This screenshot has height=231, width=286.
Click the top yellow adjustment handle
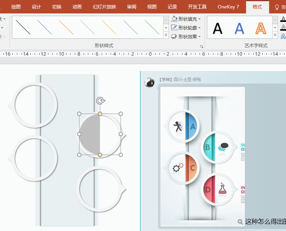[100, 114]
